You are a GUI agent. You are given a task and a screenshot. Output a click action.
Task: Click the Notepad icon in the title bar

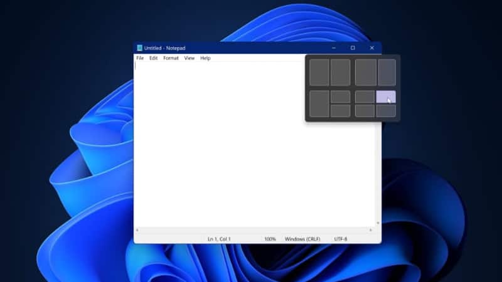point(139,48)
